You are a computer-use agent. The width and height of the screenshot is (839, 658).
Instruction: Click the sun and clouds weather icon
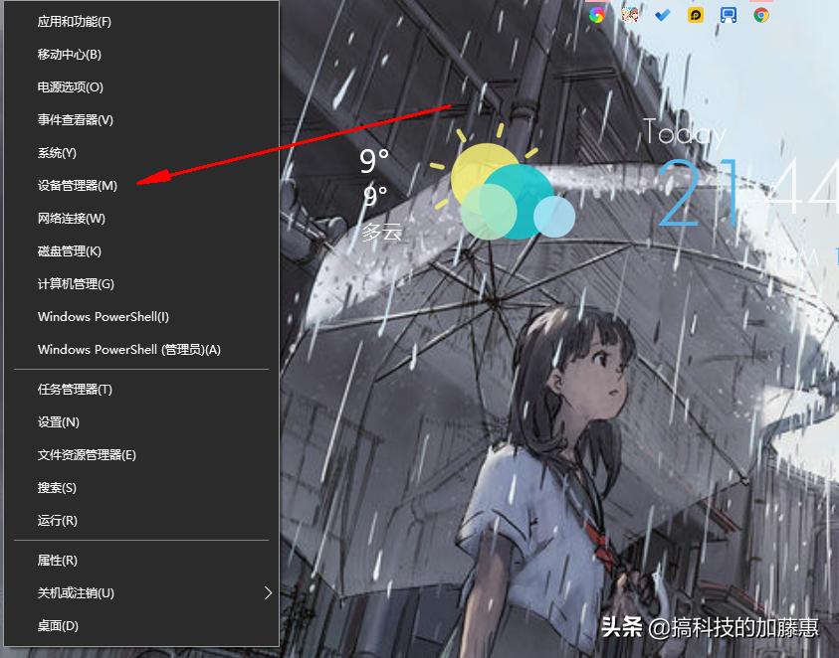click(503, 183)
